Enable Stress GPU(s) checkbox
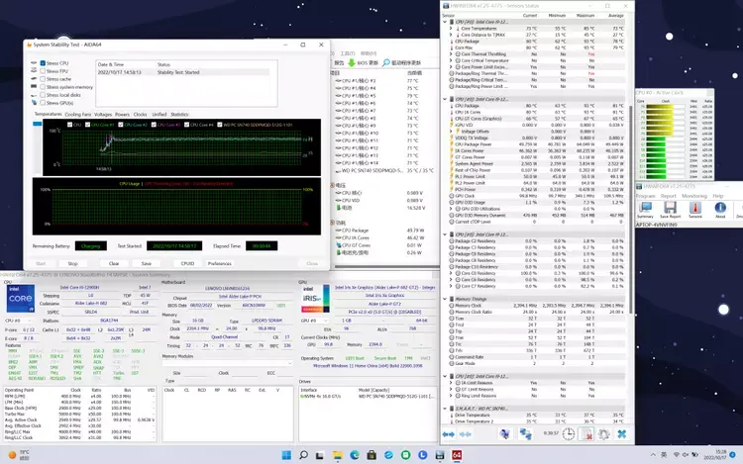This screenshot has width=743, height=464. point(43,103)
